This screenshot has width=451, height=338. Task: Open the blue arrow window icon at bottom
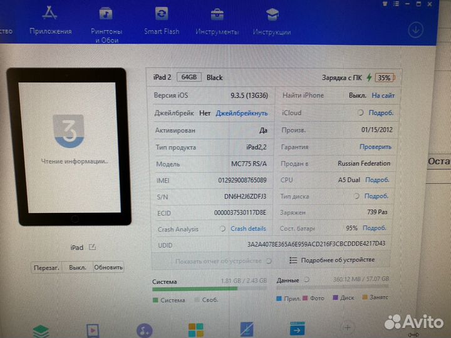click(x=298, y=329)
